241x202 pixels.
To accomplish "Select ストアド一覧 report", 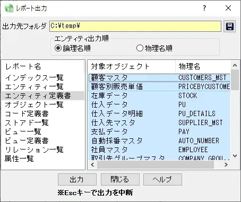I will (x=43, y=122).
